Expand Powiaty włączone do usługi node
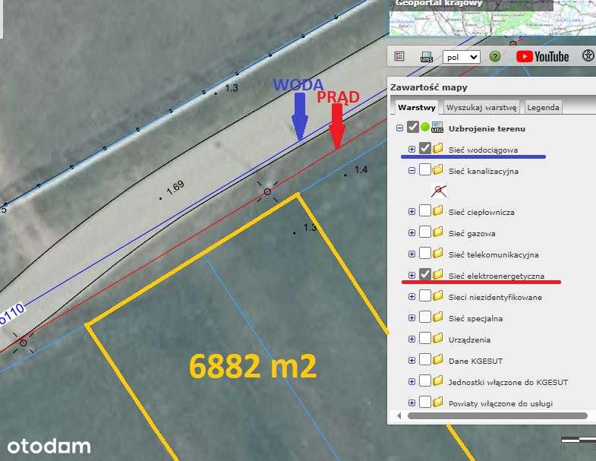Image resolution: width=596 pixels, height=461 pixels. [412, 403]
